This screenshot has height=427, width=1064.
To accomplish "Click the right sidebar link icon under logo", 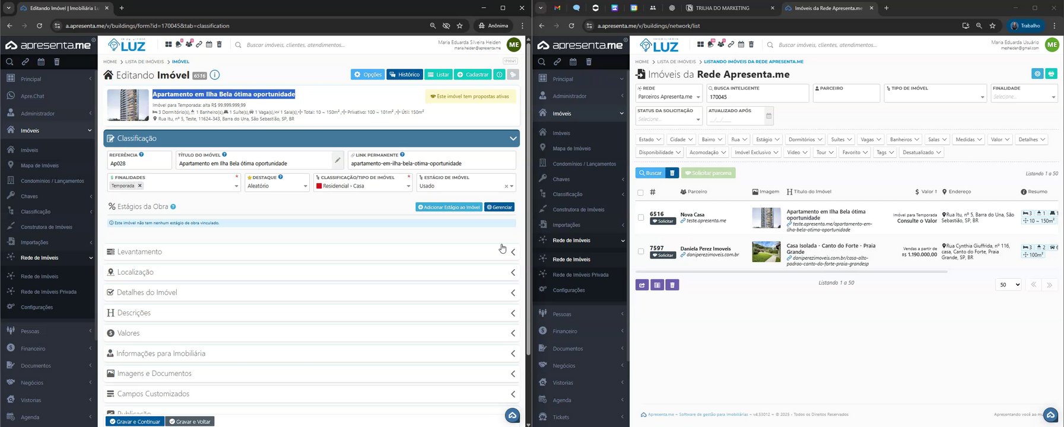I will 557,62.
